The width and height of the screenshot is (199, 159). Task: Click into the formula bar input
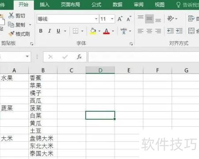click(x=144, y=57)
